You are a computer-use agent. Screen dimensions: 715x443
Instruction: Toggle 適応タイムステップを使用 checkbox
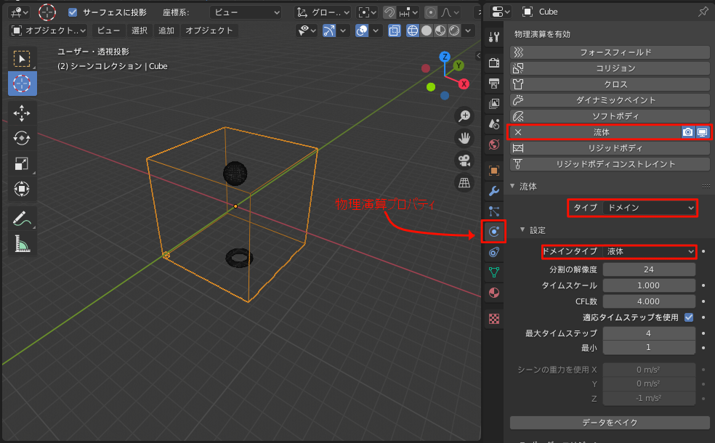(x=689, y=317)
